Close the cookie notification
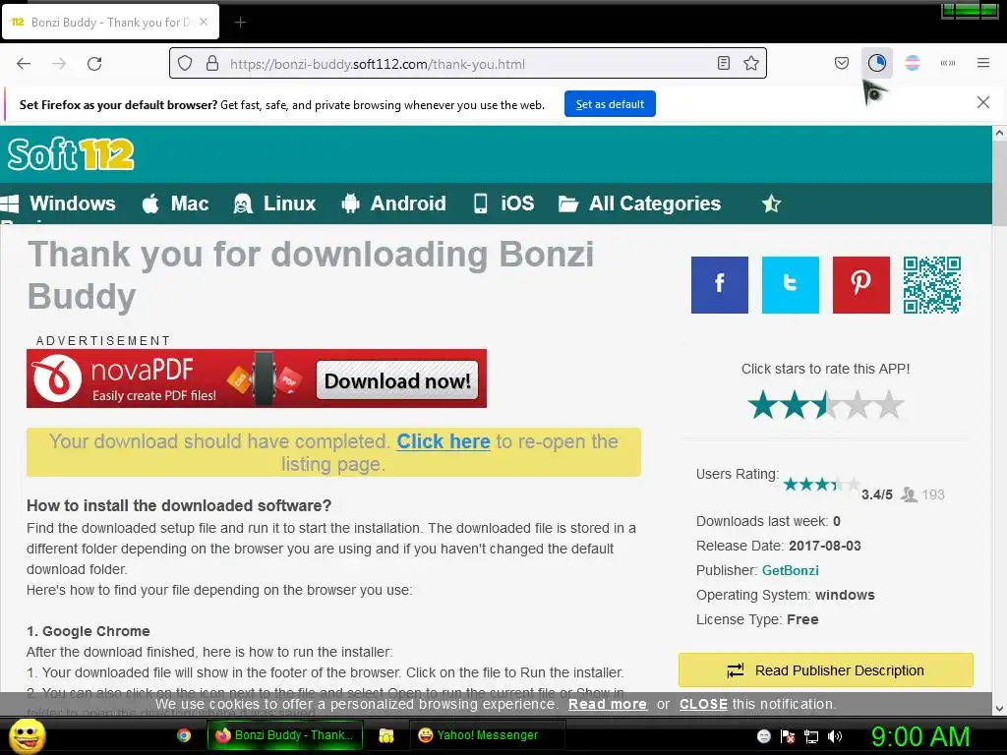Image resolution: width=1007 pixels, height=755 pixels. (x=703, y=704)
